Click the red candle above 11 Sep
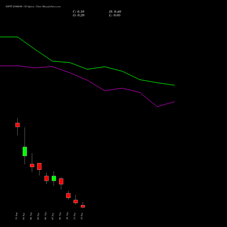This screenshot has width=227, height=227. click(76, 202)
